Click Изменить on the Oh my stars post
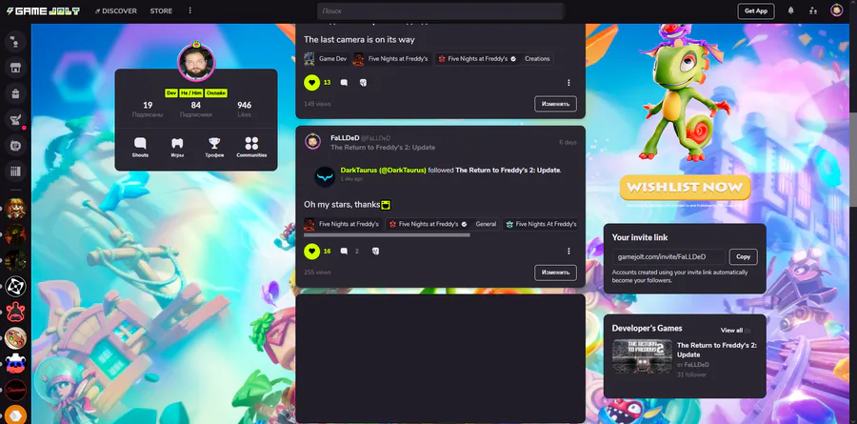 coord(555,272)
